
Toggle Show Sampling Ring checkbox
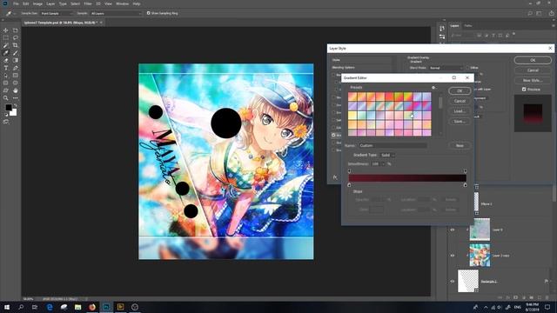pyautogui.click(x=149, y=13)
